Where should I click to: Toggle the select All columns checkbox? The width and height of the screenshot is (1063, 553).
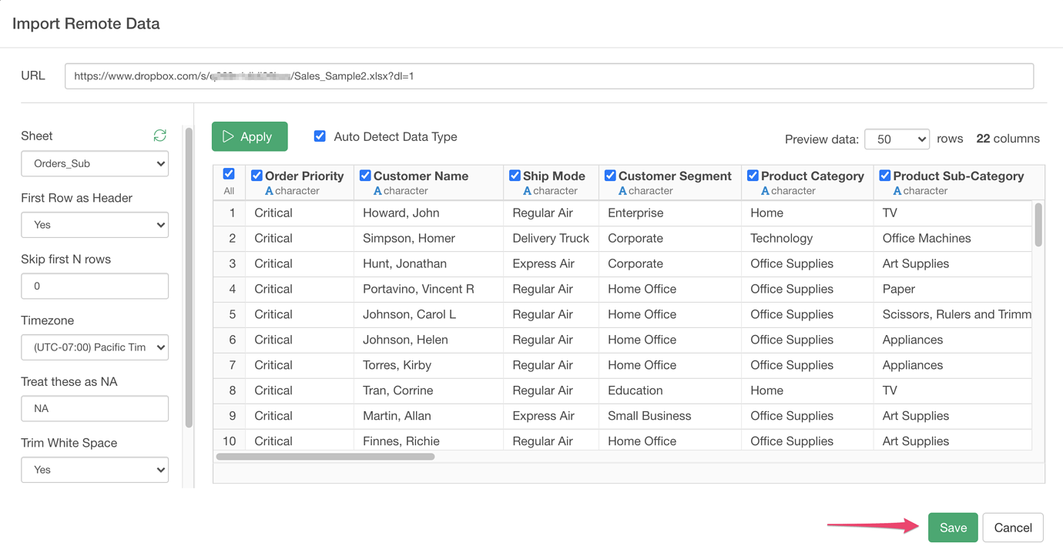click(x=229, y=174)
